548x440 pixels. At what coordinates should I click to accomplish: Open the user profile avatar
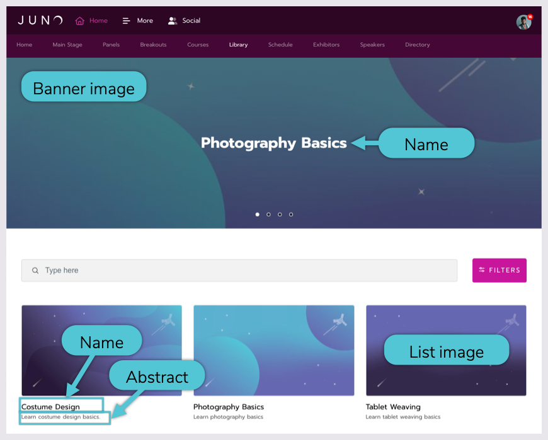(x=523, y=22)
